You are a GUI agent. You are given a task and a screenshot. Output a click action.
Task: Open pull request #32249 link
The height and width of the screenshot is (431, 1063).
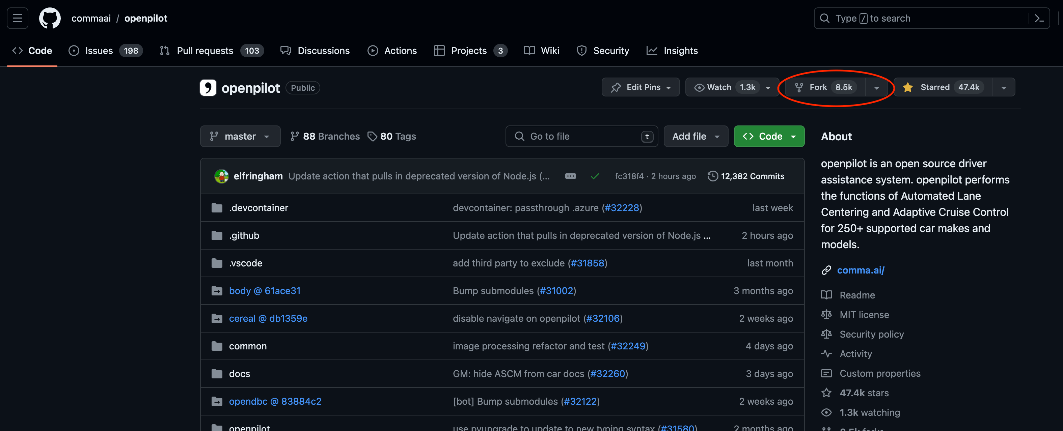tap(628, 346)
